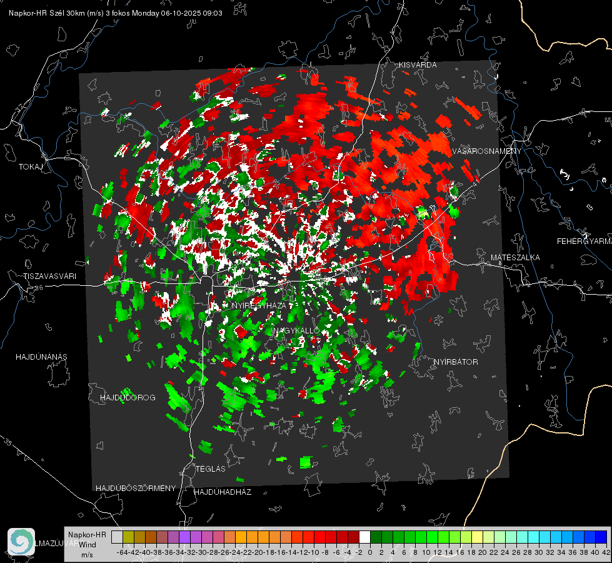Screen dimensions: 612x563
Task: Click the road number 36 label near Tiszavasvári
Action: click(x=39, y=288)
